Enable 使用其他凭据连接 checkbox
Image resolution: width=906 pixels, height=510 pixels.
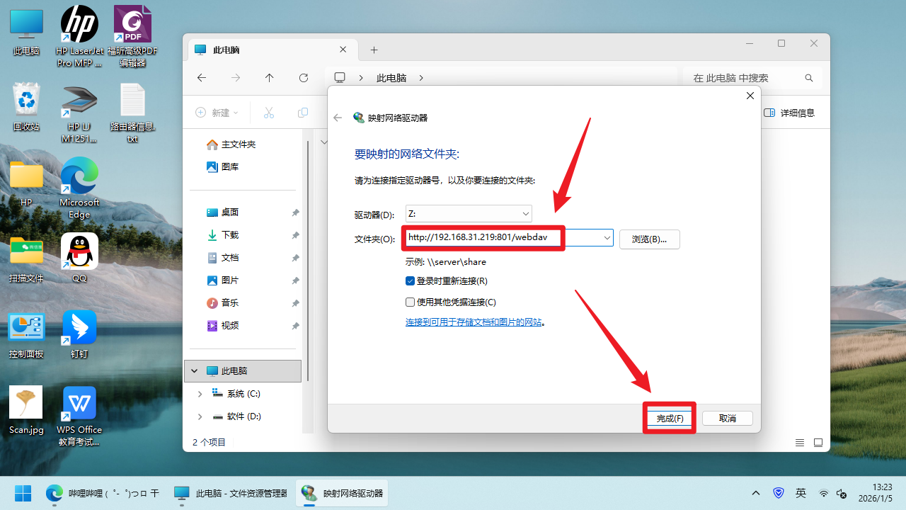pyautogui.click(x=409, y=301)
